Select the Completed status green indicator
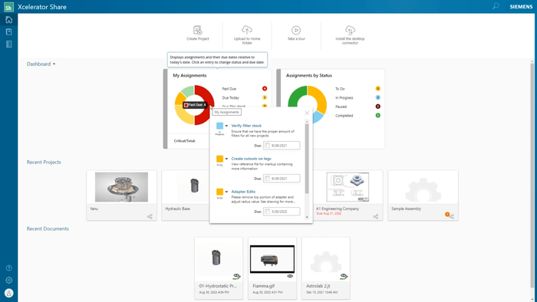Screen dimensions: 537x302 377,116
